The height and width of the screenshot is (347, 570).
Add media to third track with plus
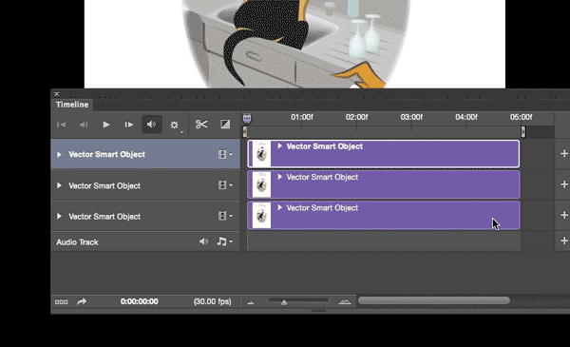pyautogui.click(x=563, y=215)
